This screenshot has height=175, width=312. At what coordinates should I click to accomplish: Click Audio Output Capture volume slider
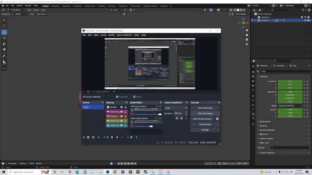[148, 126]
